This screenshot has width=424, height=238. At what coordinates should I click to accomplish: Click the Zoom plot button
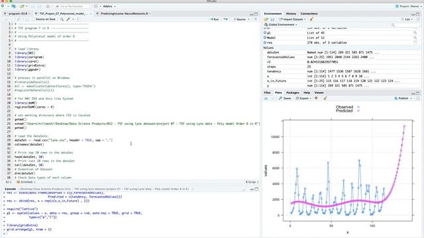[285, 99]
